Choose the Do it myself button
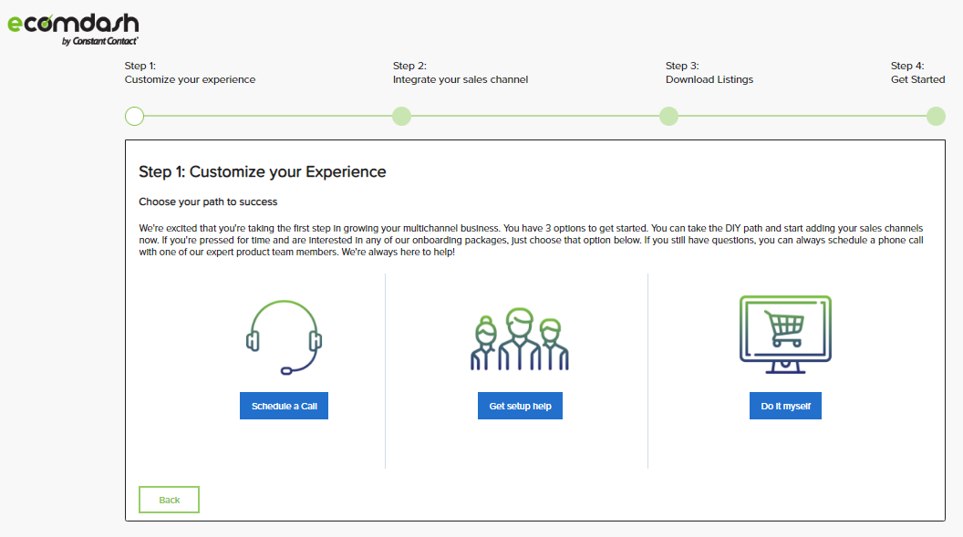 (x=785, y=406)
